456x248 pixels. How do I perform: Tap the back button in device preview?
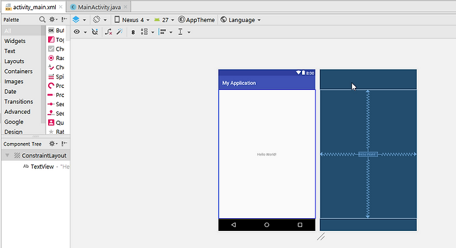pos(234,225)
